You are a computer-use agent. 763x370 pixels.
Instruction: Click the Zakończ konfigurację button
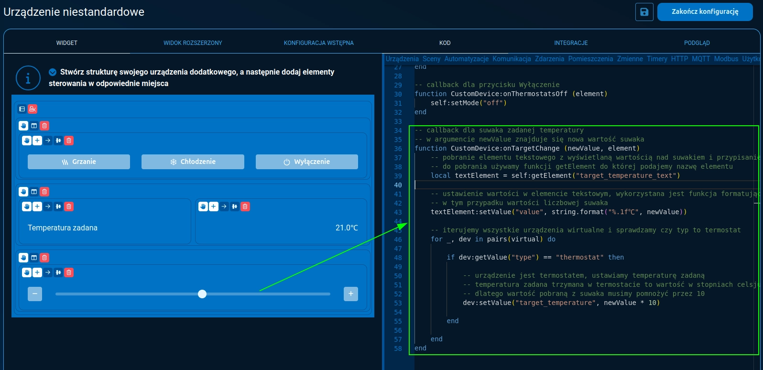tap(705, 12)
